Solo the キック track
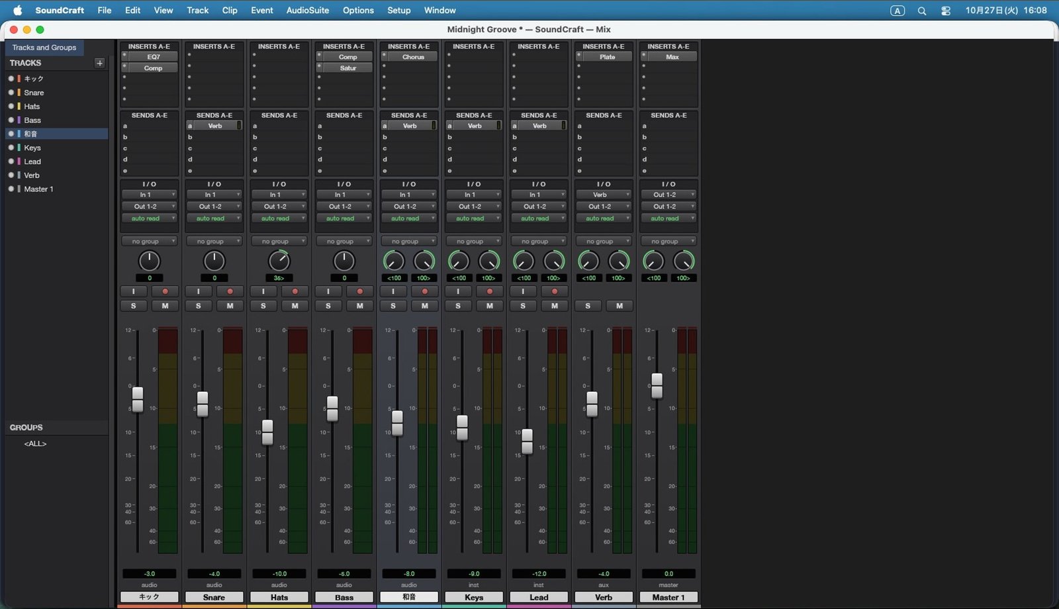 (133, 306)
